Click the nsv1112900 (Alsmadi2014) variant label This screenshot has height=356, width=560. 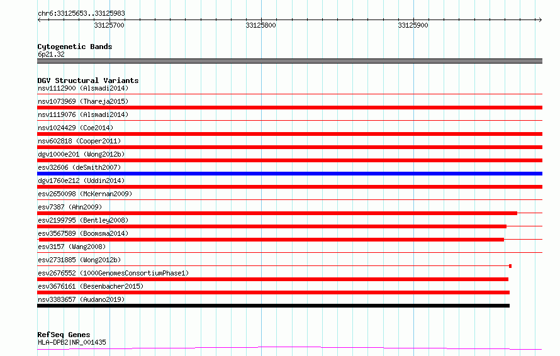pos(83,88)
